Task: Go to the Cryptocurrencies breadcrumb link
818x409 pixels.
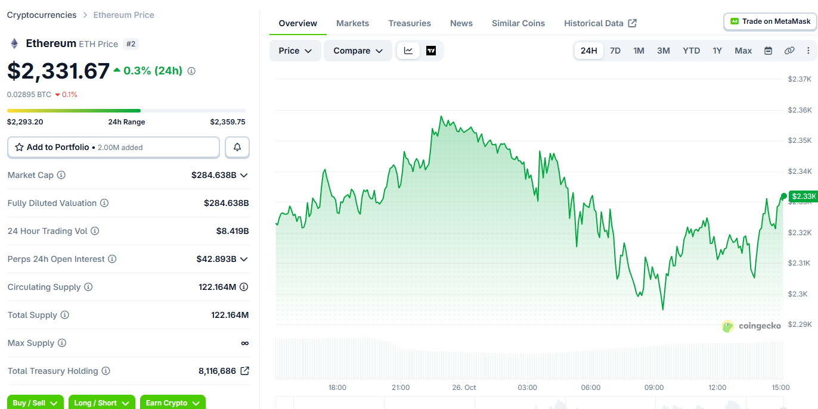Action: [x=42, y=15]
